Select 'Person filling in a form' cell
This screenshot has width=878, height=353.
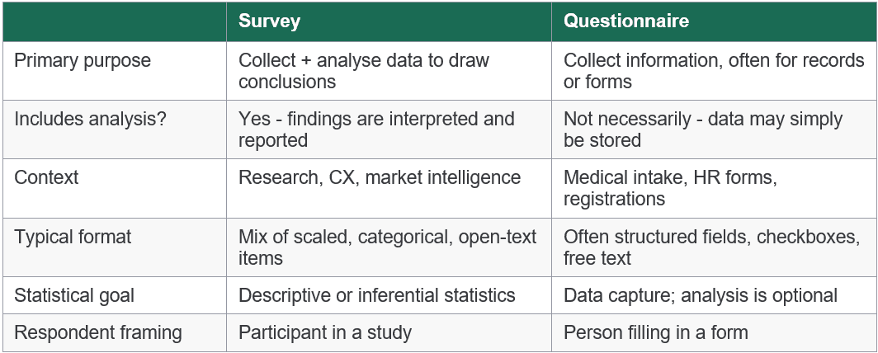[x=655, y=333]
